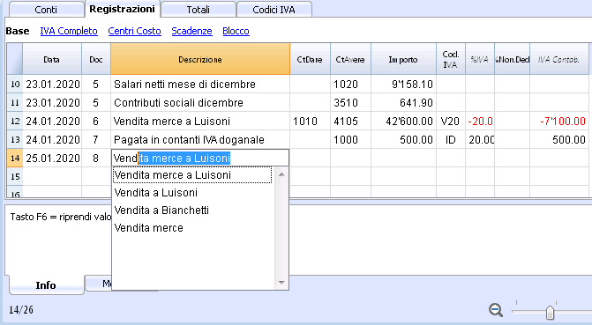Select the Registrazioni tab

pyautogui.click(x=122, y=9)
